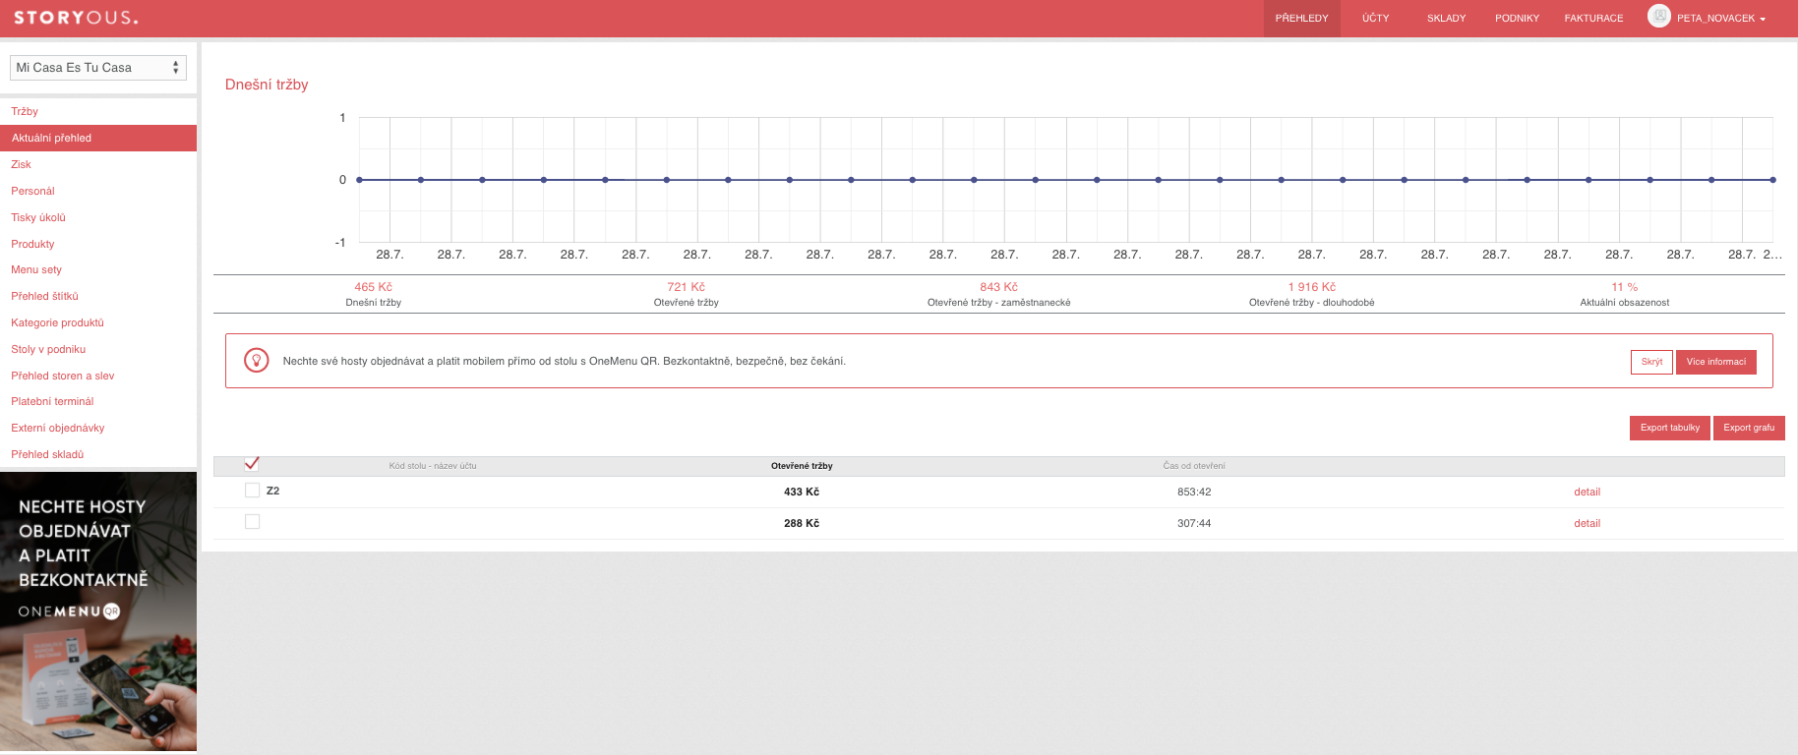1798x755 pixels.
Task: Open the PODNIKY tab
Action: point(1517,19)
